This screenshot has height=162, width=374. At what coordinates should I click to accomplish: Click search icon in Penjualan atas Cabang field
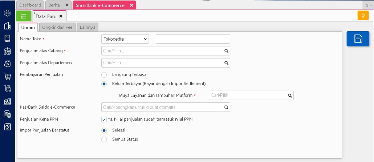pos(226,51)
